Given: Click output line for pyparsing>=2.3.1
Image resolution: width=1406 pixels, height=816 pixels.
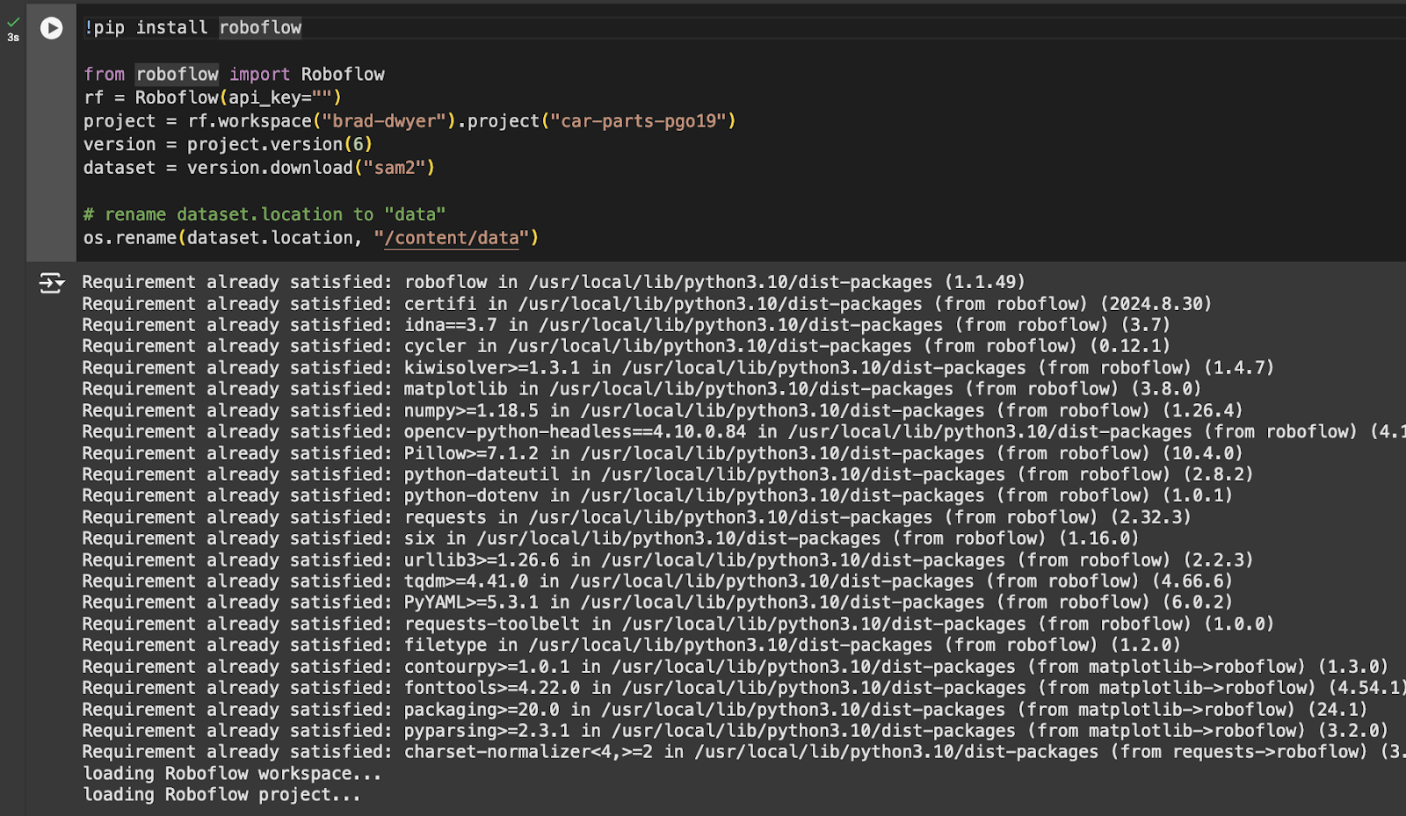Looking at the screenshot, I should pyautogui.click(x=736, y=731).
